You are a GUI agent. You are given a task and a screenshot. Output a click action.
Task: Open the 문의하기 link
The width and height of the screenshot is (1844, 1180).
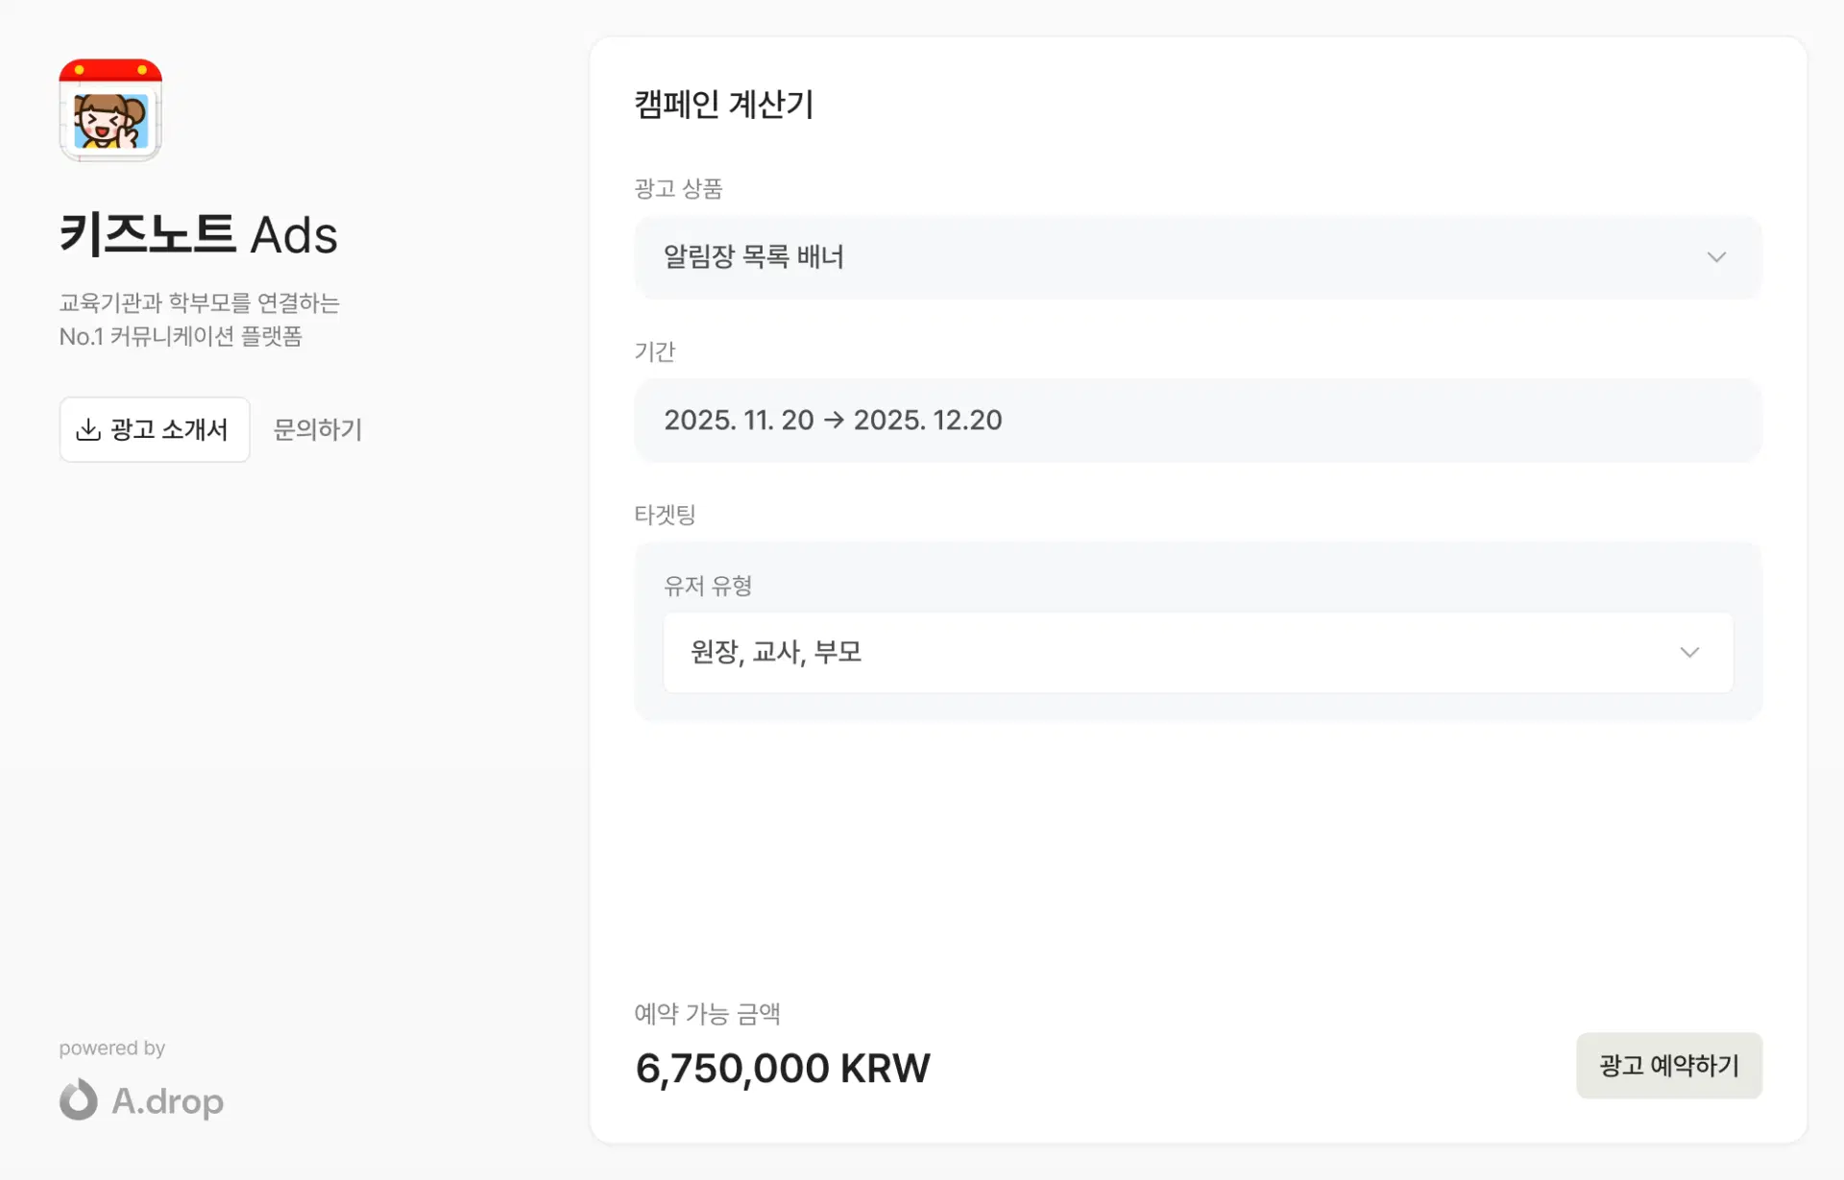click(x=318, y=429)
